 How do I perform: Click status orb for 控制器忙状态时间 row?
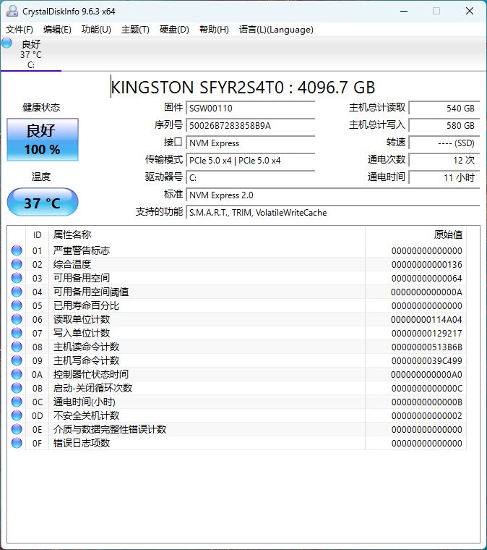tap(17, 374)
